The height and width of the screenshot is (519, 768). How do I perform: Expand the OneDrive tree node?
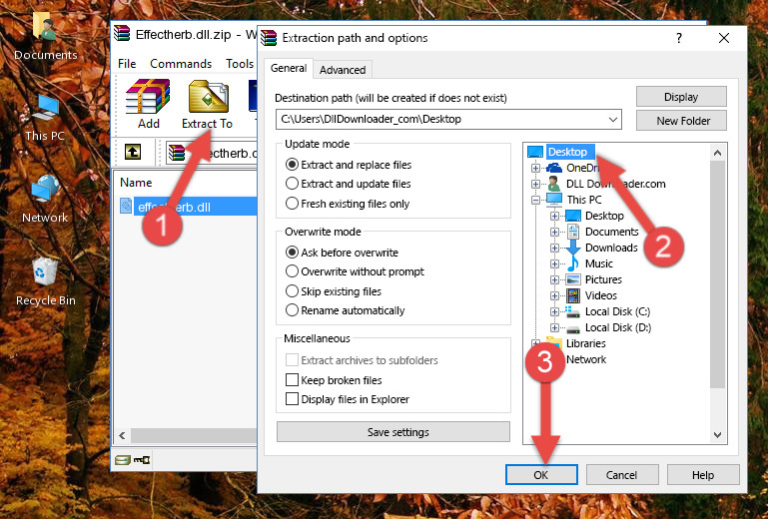point(536,168)
